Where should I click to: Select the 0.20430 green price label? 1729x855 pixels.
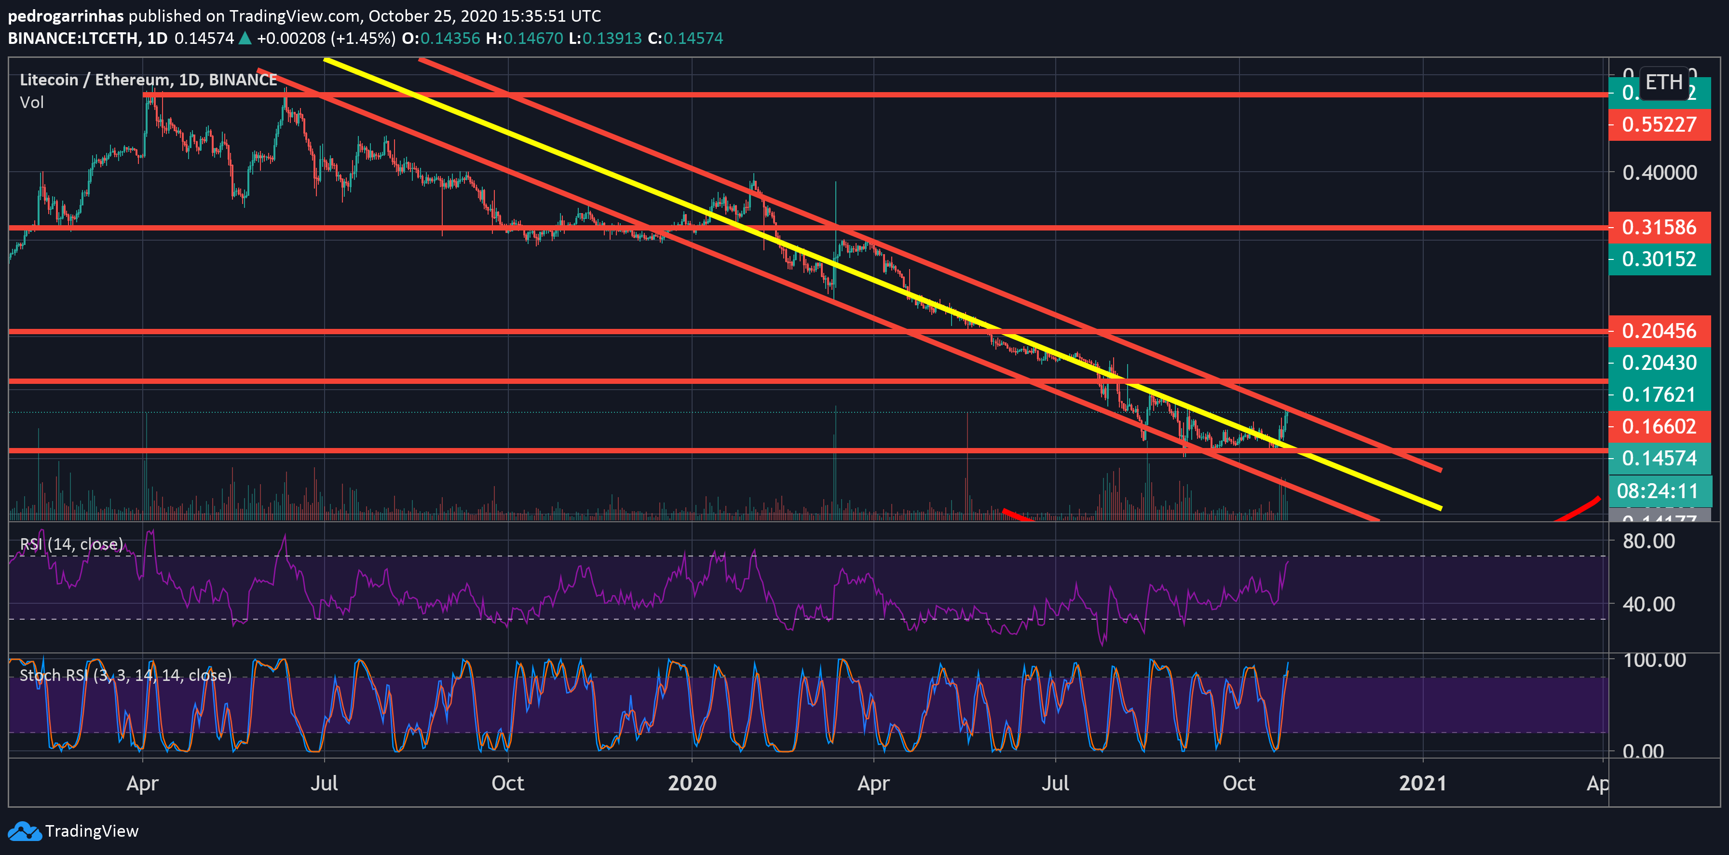pos(1659,363)
